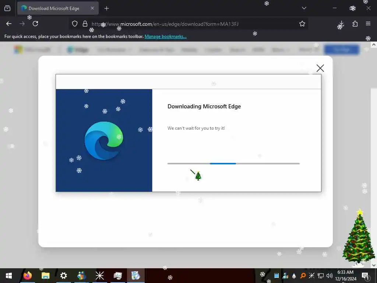Select the Download Microsoft Edge tab
The image size is (377, 283).
click(x=58, y=8)
